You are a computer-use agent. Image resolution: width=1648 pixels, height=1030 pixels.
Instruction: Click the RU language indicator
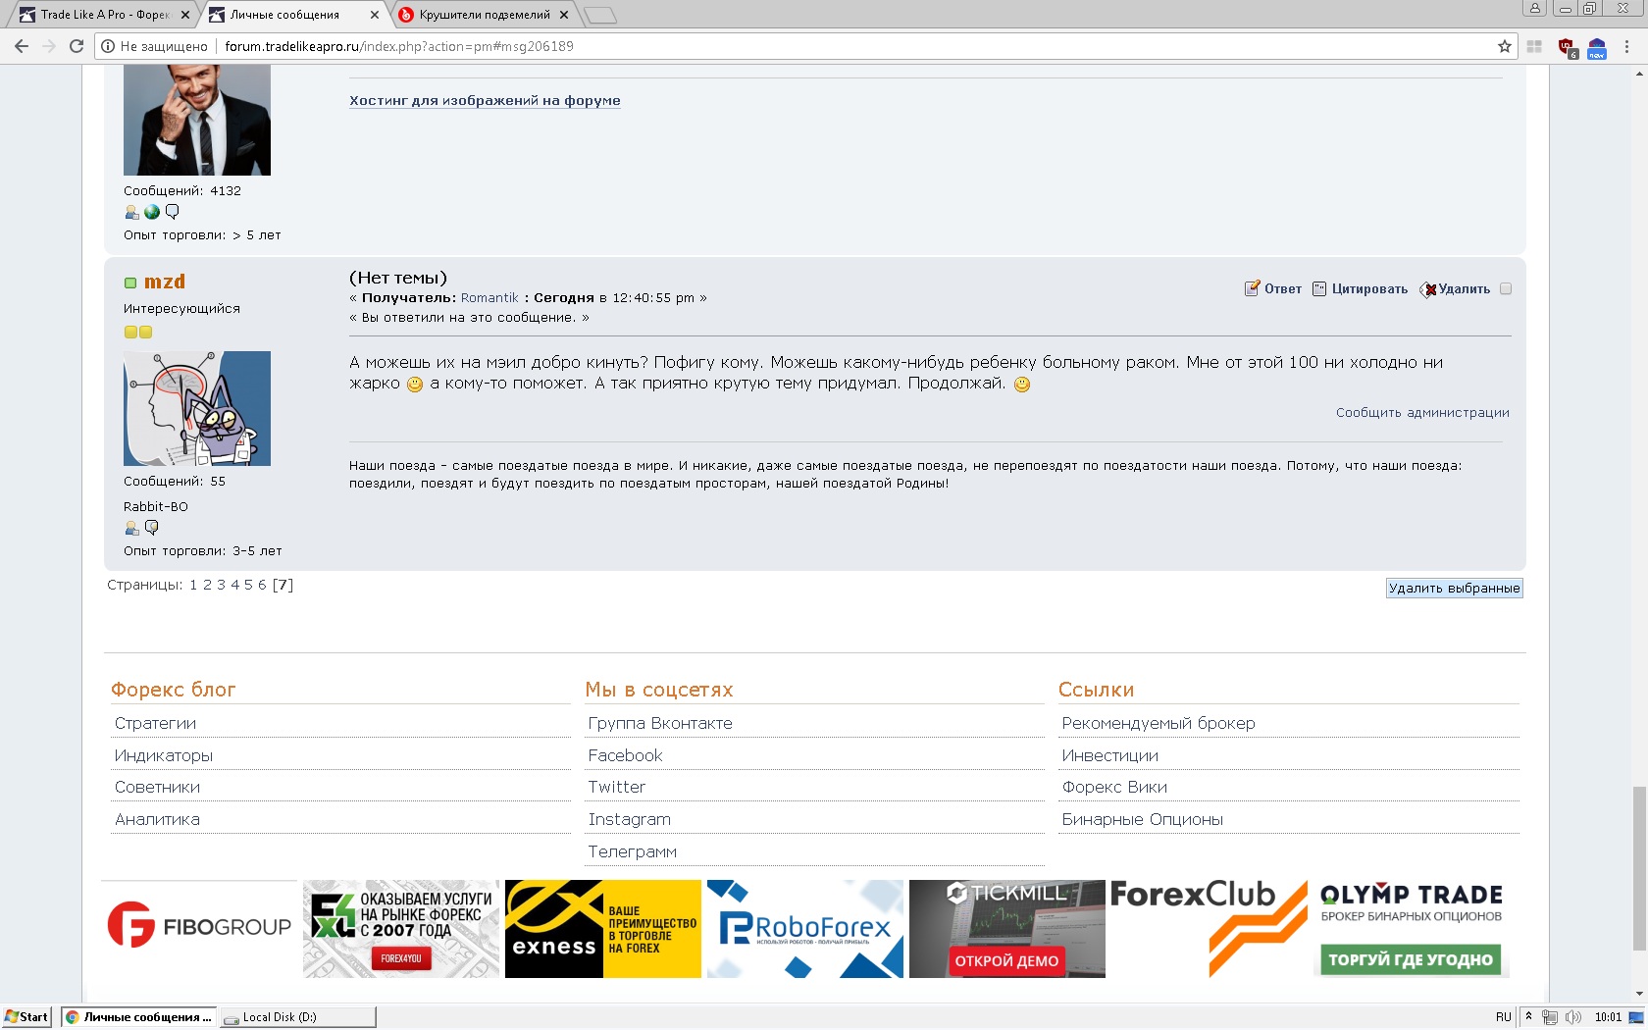pyautogui.click(x=1504, y=1017)
